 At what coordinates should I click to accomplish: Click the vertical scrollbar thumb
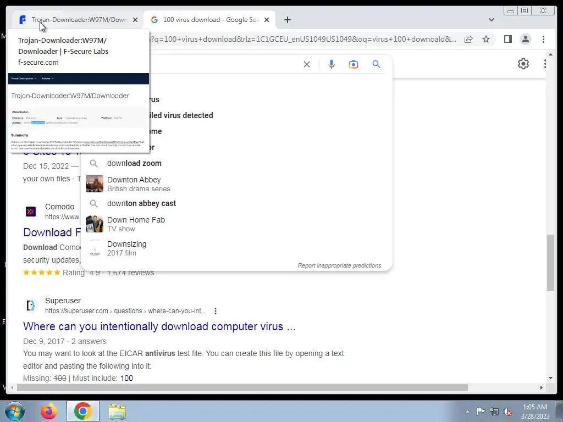coord(550,263)
